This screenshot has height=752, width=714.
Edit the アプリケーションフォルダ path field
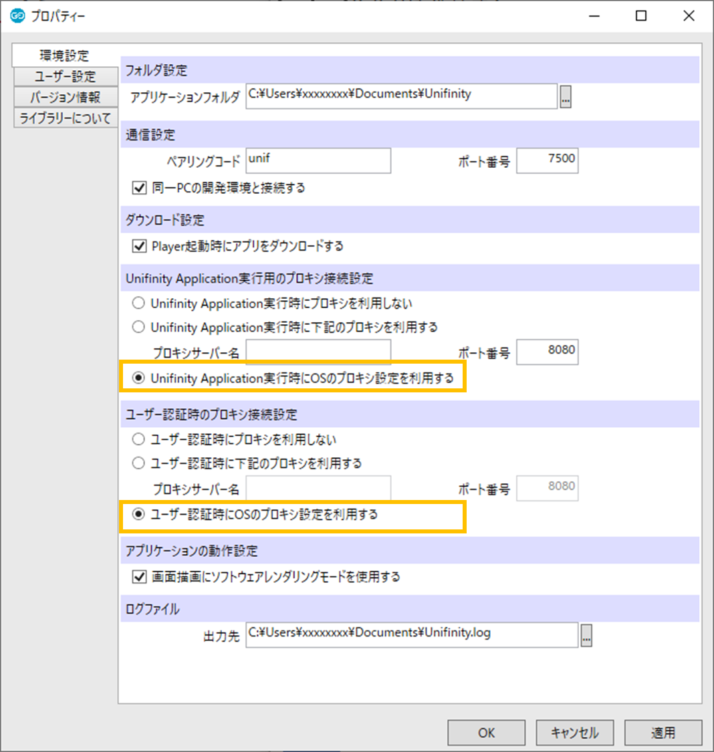401,96
